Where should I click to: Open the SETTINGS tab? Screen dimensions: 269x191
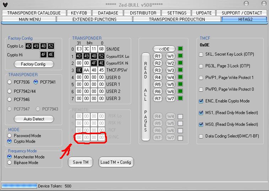tap(177, 13)
